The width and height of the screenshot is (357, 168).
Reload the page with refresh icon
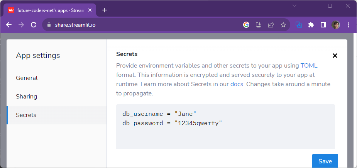click(34, 25)
